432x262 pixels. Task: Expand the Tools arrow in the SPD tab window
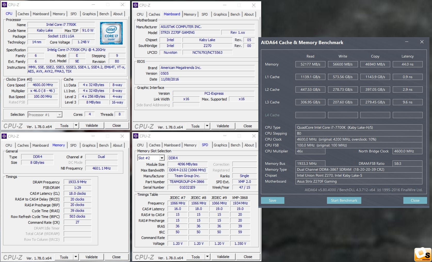(207, 257)
